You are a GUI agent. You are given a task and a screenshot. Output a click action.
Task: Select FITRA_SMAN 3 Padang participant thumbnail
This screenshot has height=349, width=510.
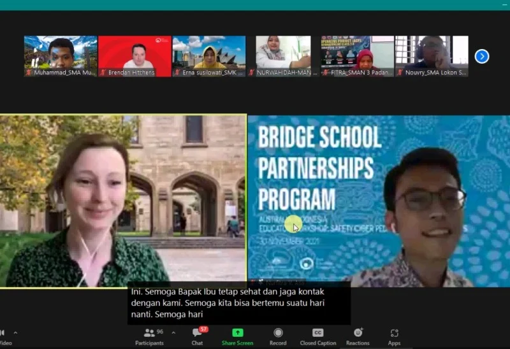357,56
